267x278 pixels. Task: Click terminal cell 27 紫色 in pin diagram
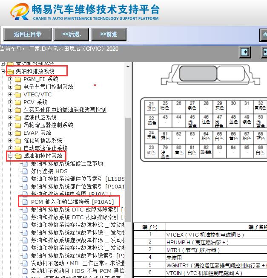click(192, 106)
